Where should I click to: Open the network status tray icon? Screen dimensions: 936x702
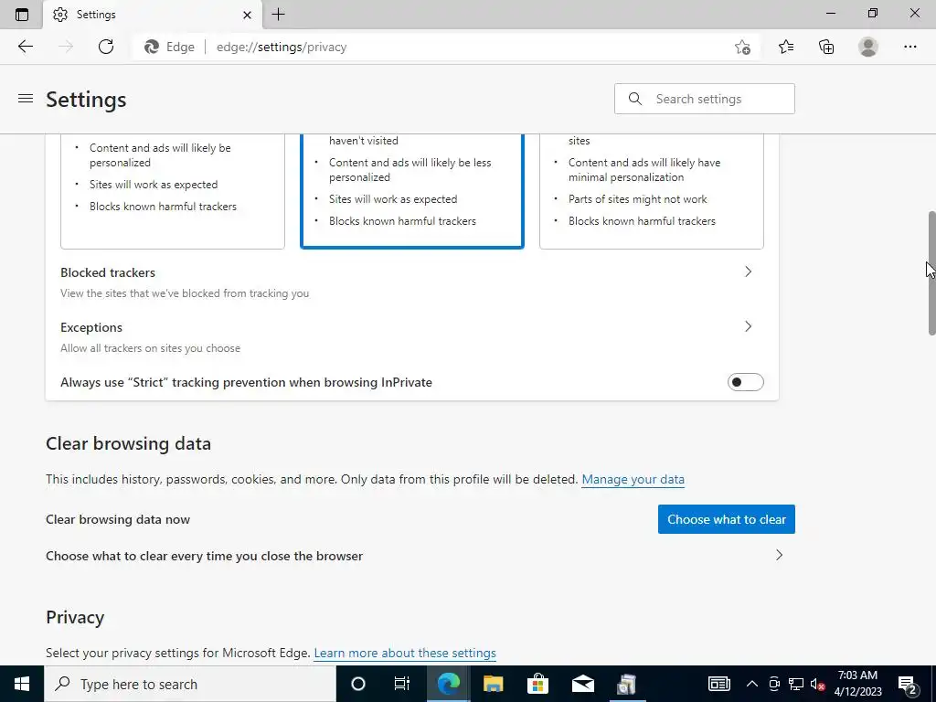(796, 684)
